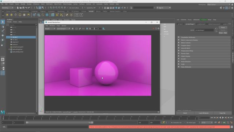Open the RenderView Render menu
This screenshot has height=132, width=234.
[x=64, y=26]
